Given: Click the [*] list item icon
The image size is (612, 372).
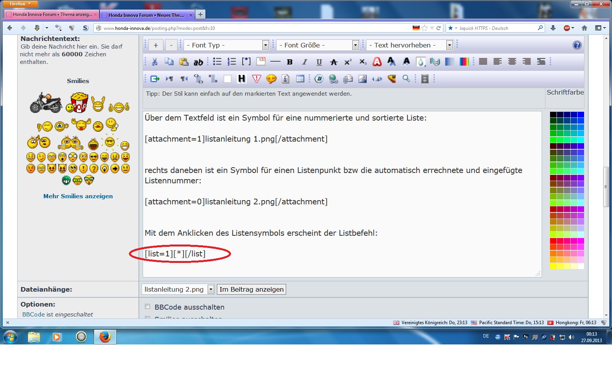Looking at the screenshot, I should coord(246,62).
